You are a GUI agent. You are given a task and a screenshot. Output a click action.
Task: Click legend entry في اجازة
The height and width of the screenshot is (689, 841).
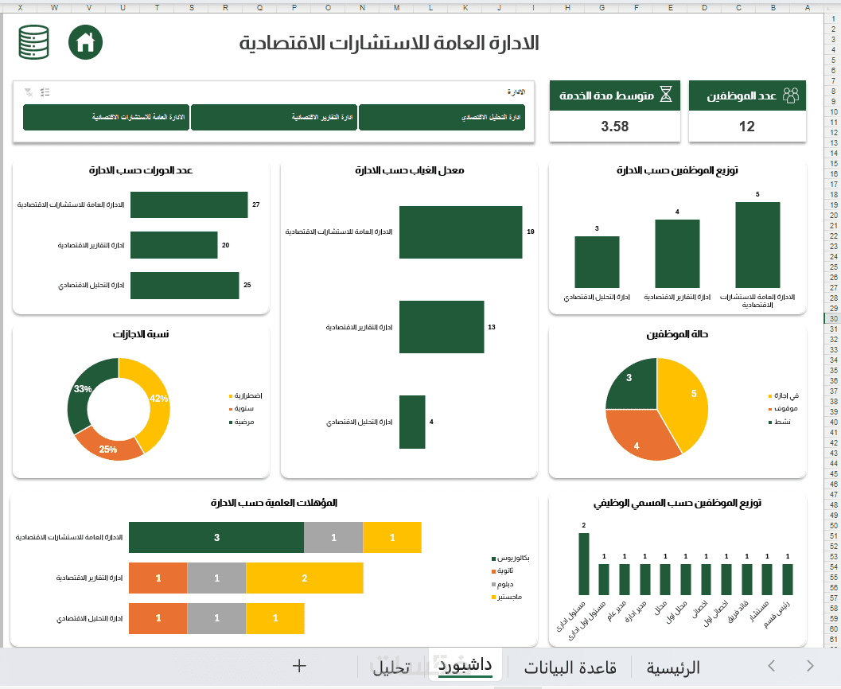pyautogui.click(x=784, y=395)
